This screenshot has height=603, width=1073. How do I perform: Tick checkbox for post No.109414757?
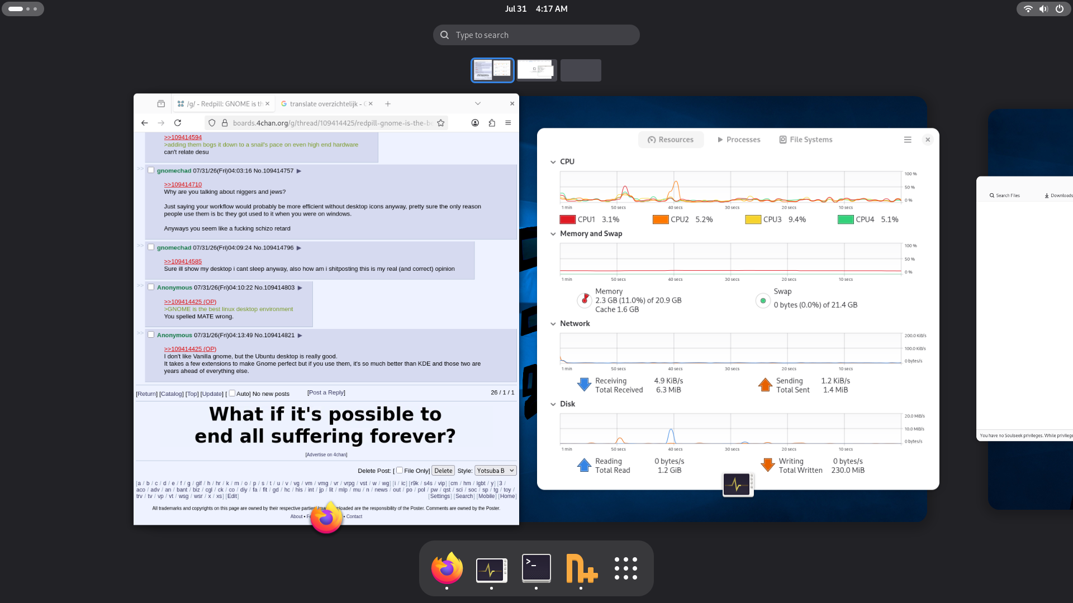[151, 170]
